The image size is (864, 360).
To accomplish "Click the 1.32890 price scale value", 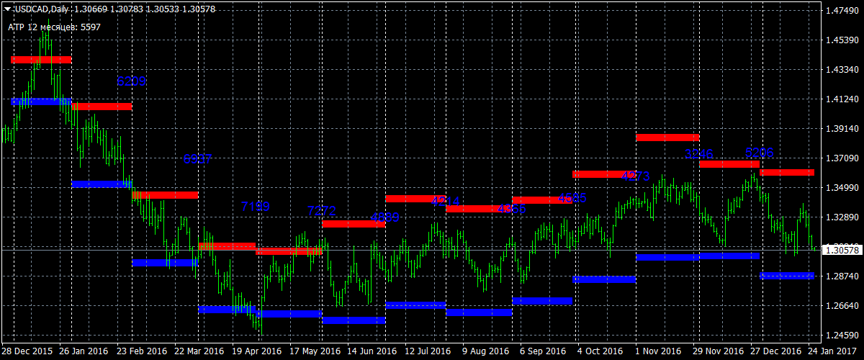I will (x=841, y=217).
